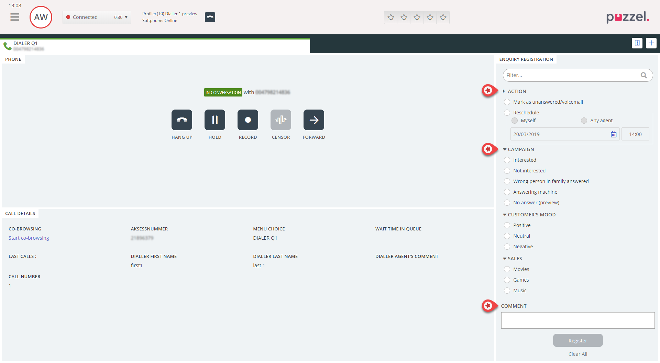Click into the Comment text box
Viewport: 660px width, 363px height.
pyautogui.click(x=577, y=320)
